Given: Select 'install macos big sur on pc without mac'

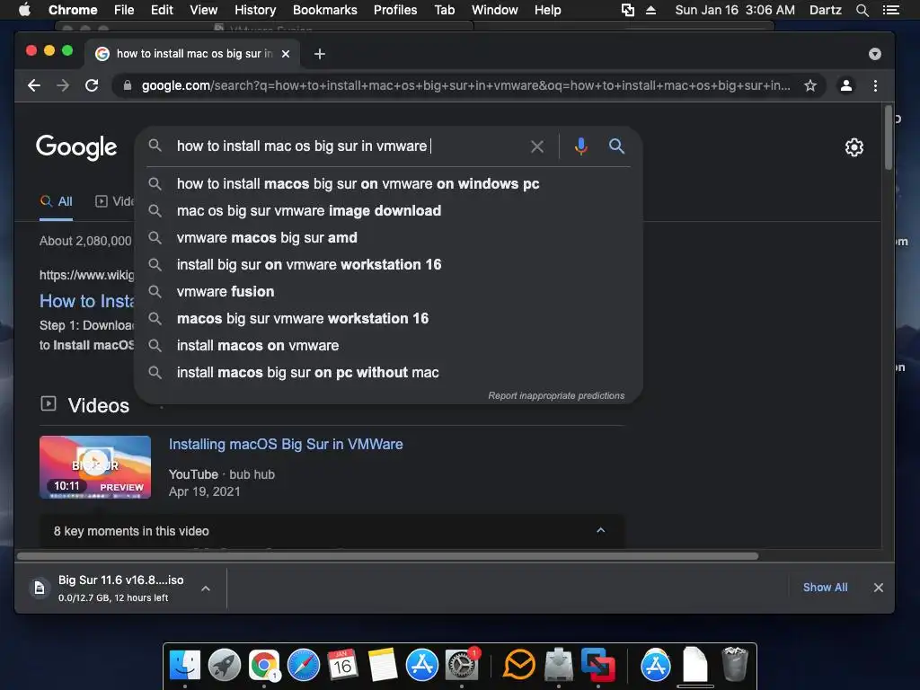Looking at the screenshot, I should pyautogui.click(x=388, y=373).
